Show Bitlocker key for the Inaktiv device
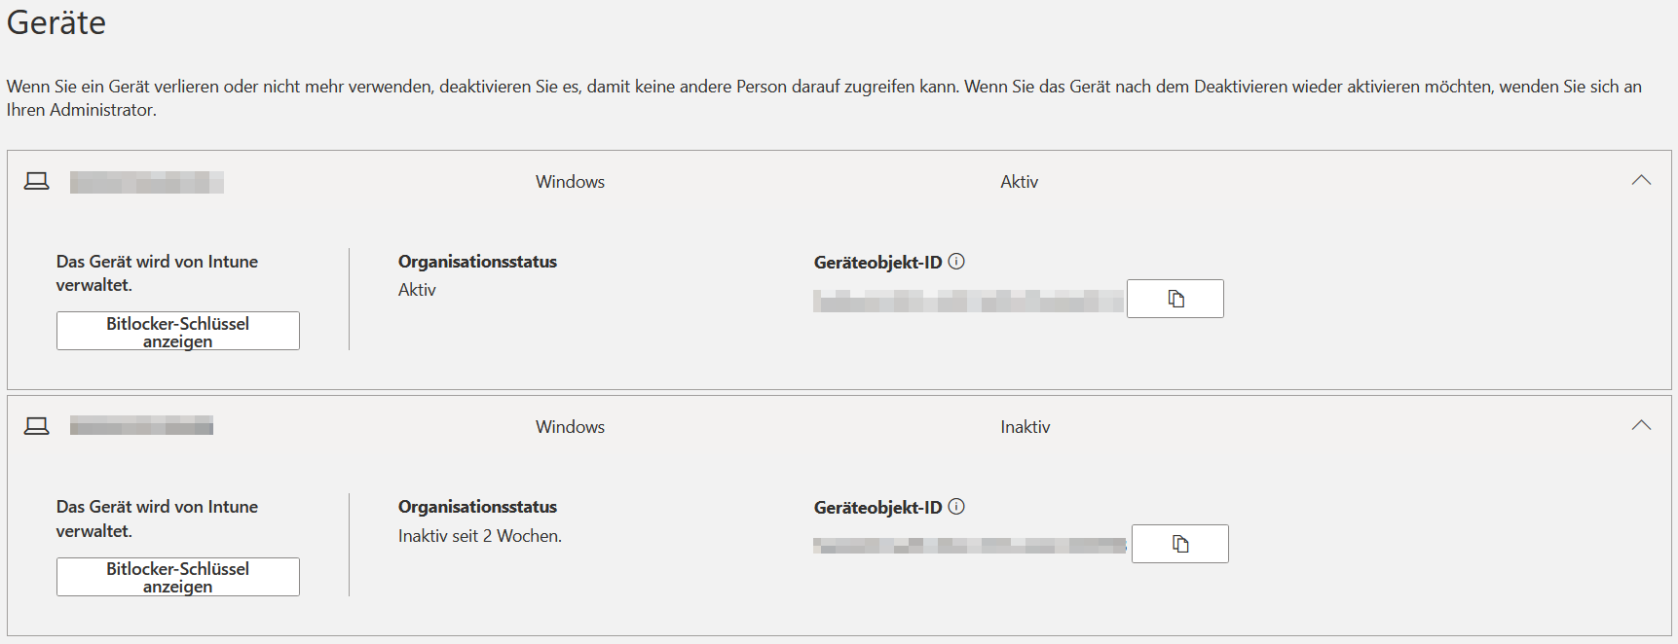Screen dimensions: 1678x644 [x=178, y=577]
